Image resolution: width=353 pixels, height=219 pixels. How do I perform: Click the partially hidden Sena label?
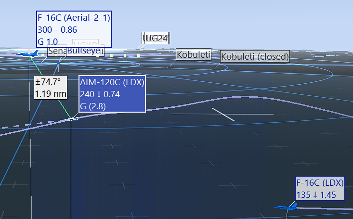coord(57,52)
